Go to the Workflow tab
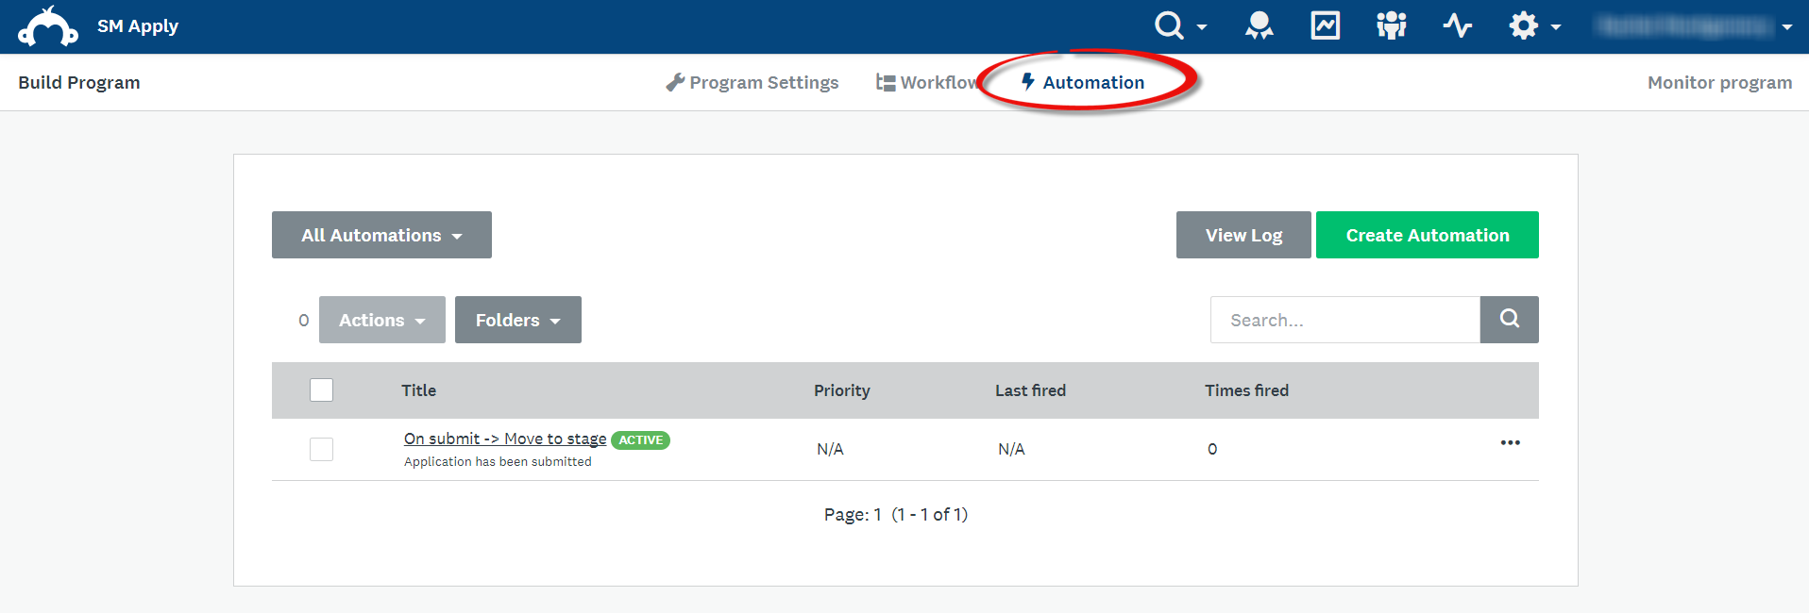 927,82
